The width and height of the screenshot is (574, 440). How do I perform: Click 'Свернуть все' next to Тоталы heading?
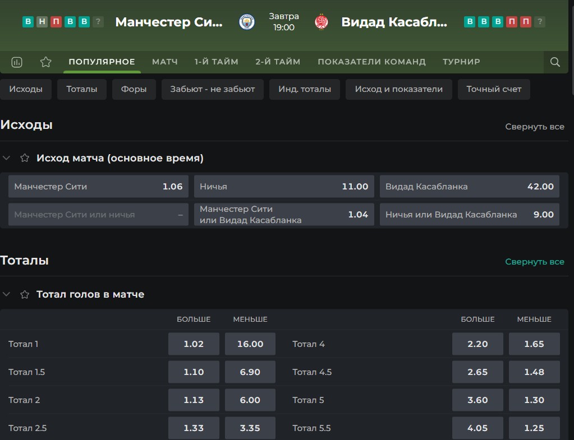pos(535,262)
